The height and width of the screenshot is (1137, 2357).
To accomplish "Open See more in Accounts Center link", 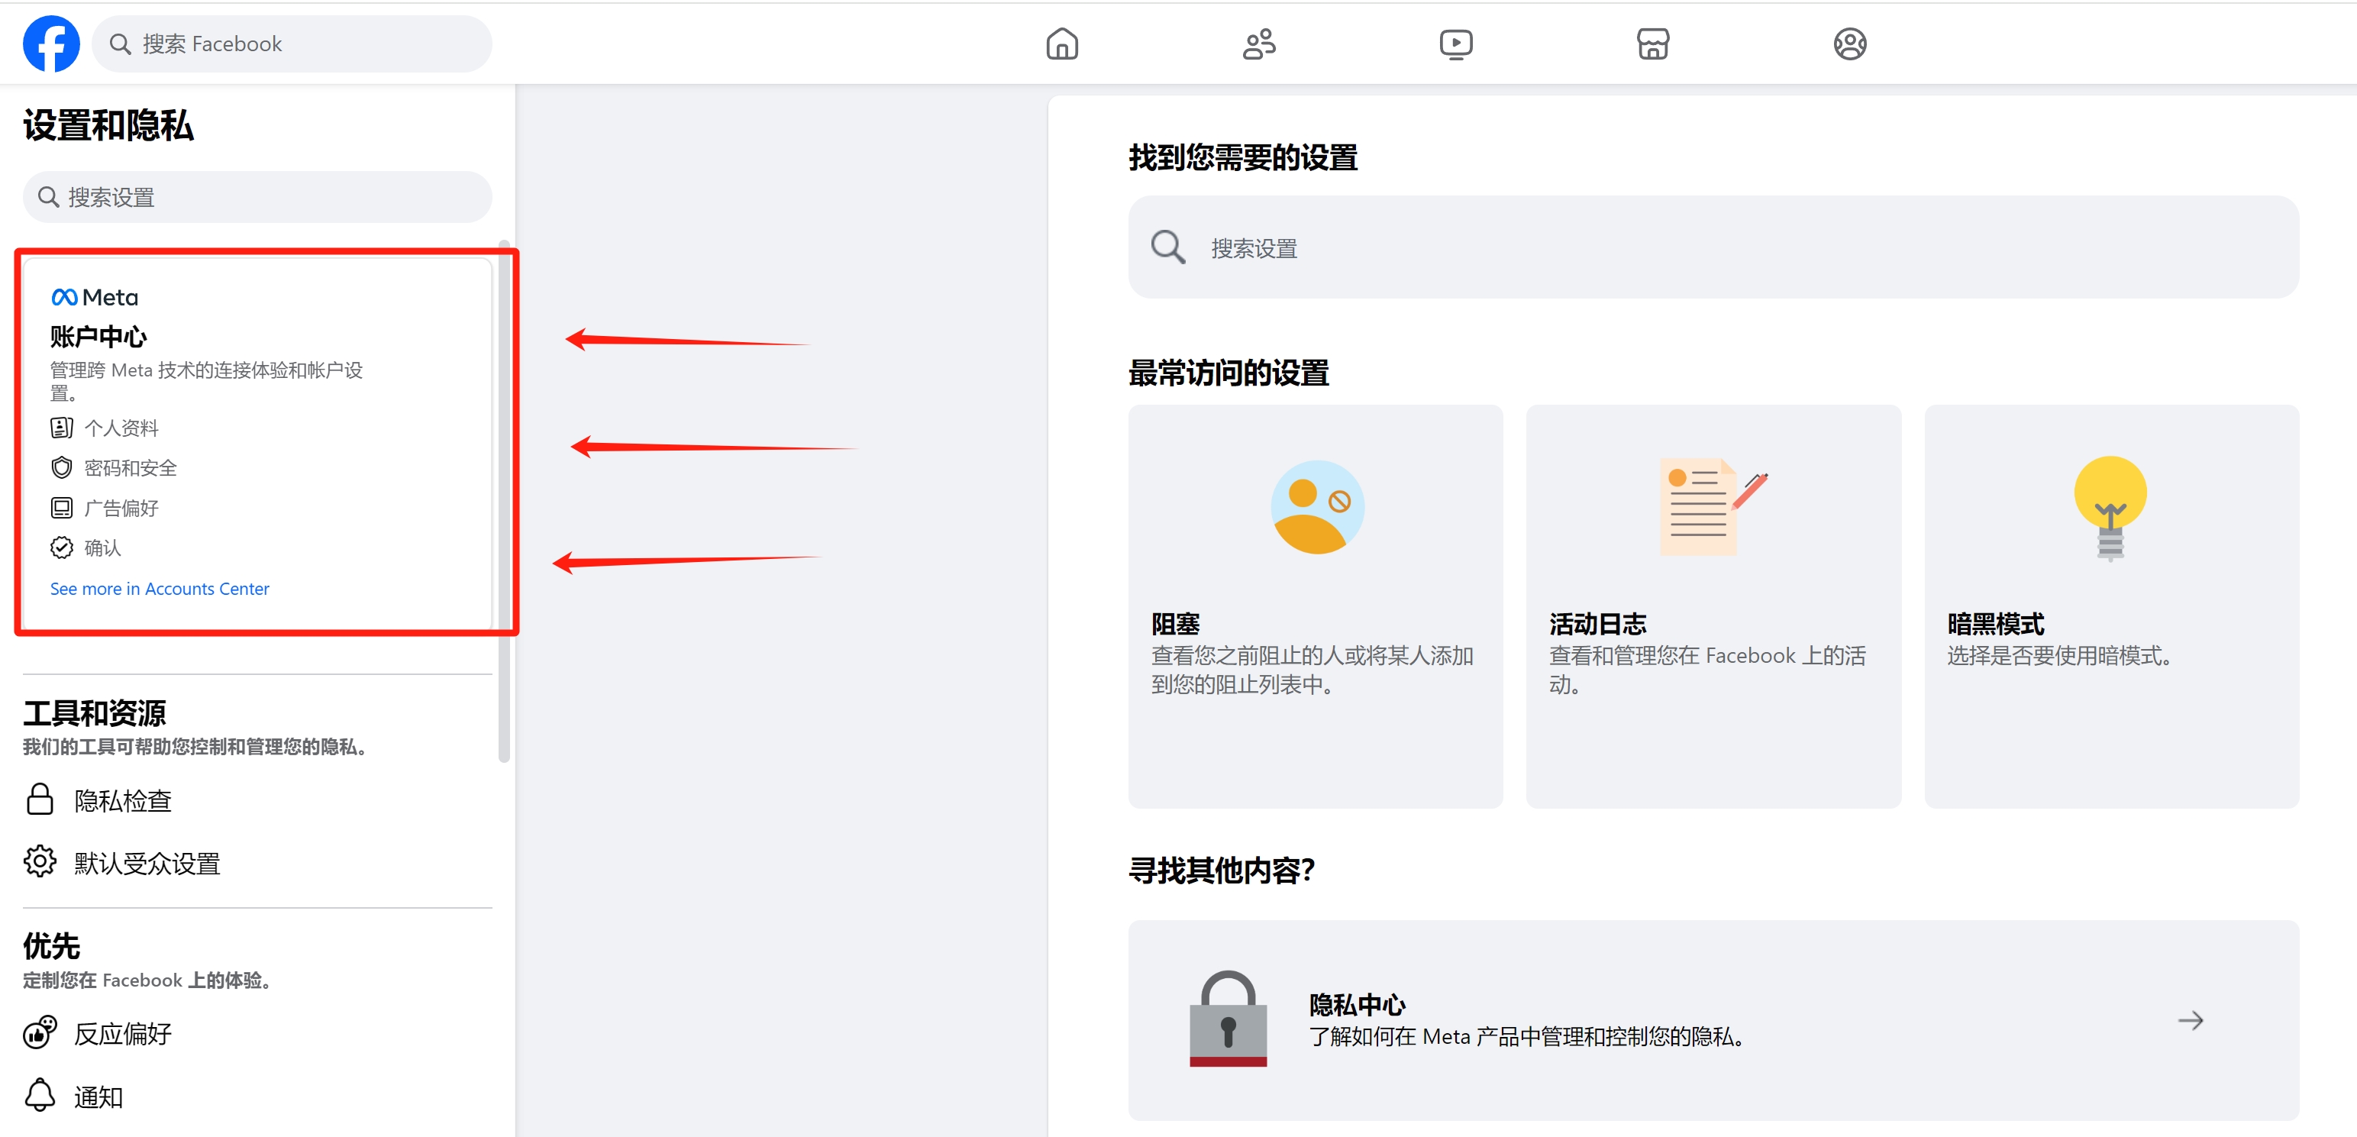I will coord(160,589).
